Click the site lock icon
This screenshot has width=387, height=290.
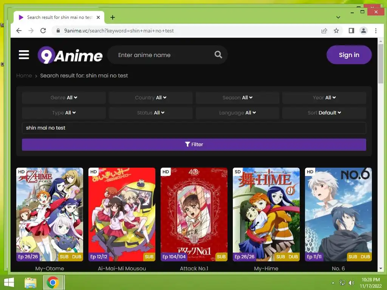pyautogui.click(x=58, y=31)
